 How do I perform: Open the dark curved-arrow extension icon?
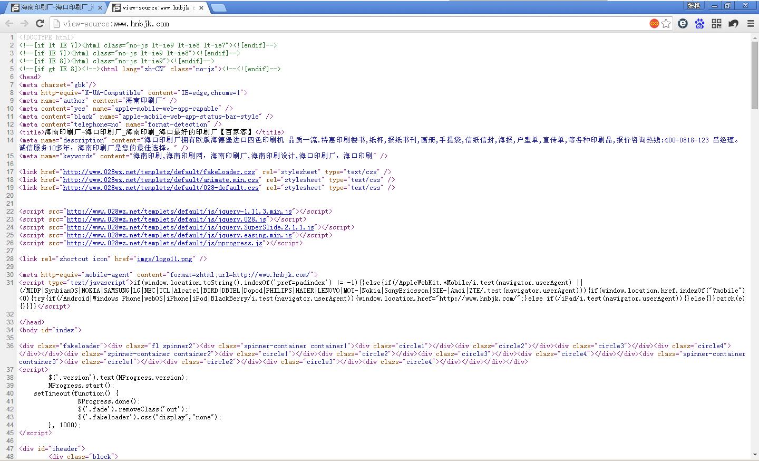click(733, 23)
